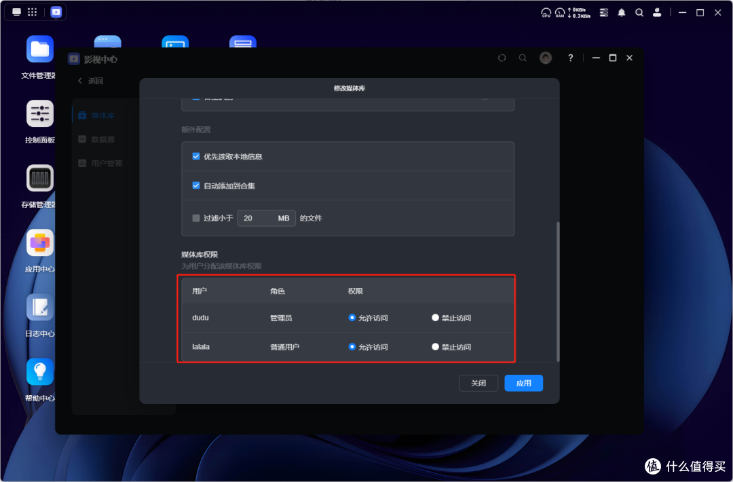Click the search icon in Video Center
733x482 pixels.
[523, 58]
